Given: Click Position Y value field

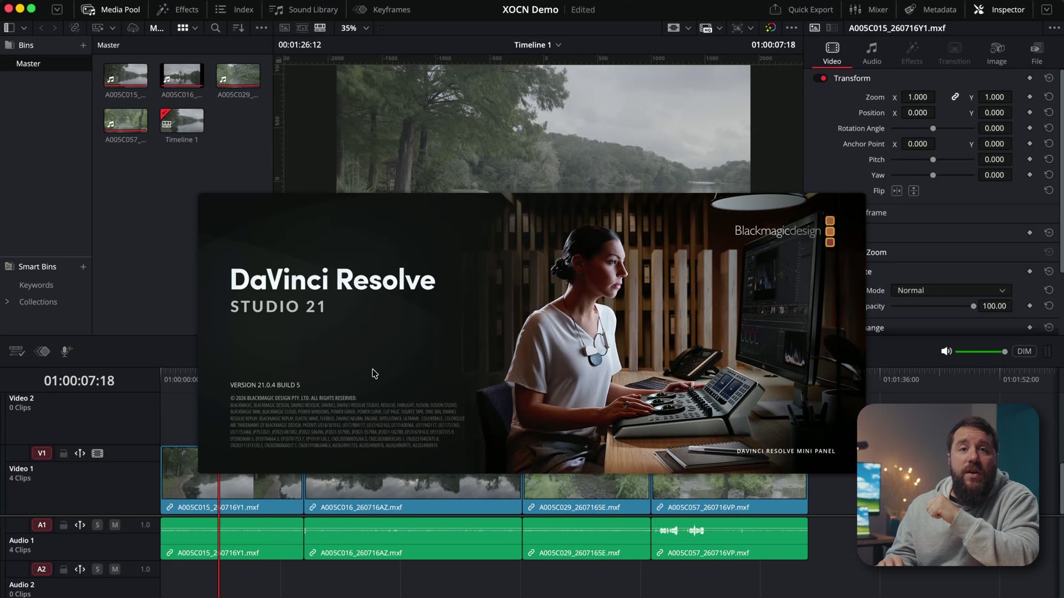Looking at the screenshot, I should coord(994,112).
